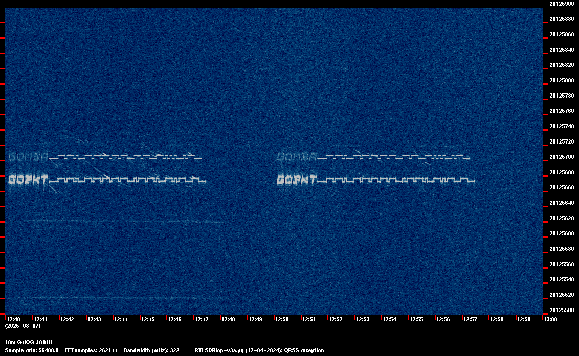The image size is (579, 356).
Task: Select the 28125800 frequency label
Action: click(x=562, y=80)
